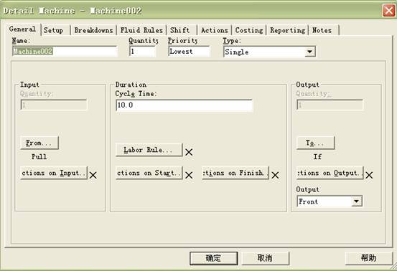Screen dimensions: 397x271
Task: Switch to the Setup tab
Action: pos(53,30)
